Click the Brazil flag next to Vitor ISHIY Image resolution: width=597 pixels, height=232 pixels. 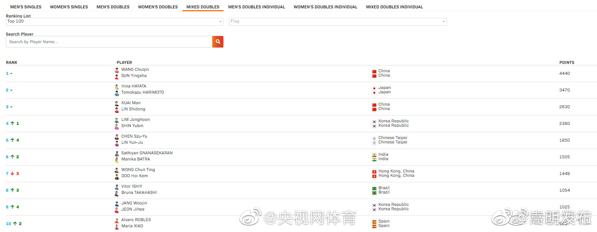(x=374, y=188)
